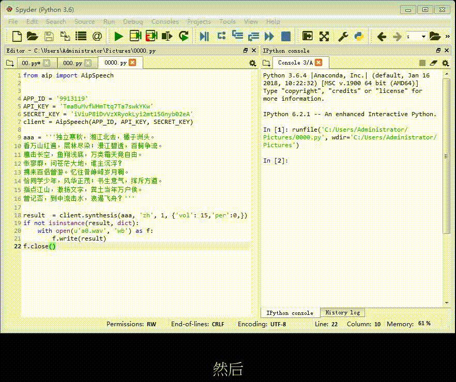Step out of function in debugger
Viewport: 456px width, 382px height.
pyautogui.click(x=253, y=36)
